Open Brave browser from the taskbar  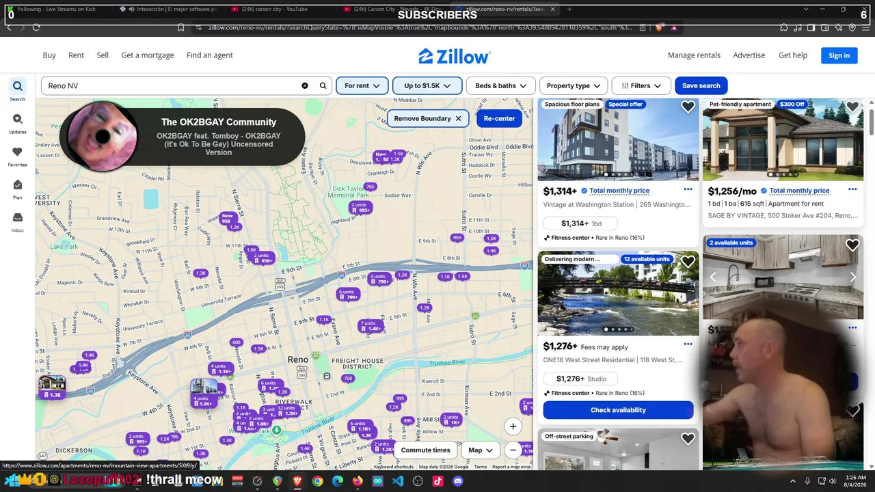pos(297,481)
